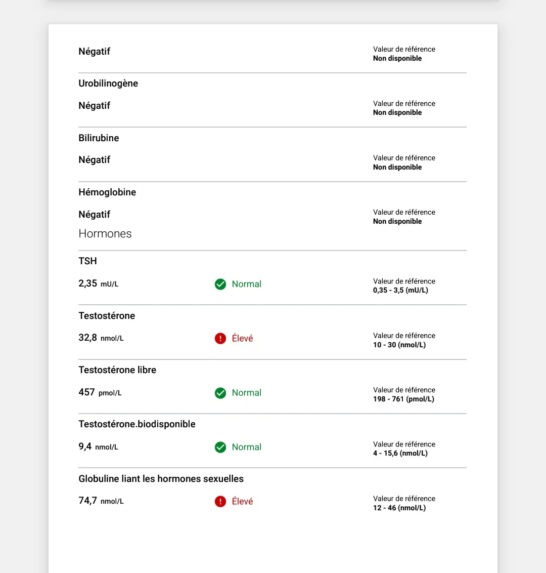Click the Normal status for Testostérone.biodisponible
The height and width of the screenshot is (573, 546).
pyautogui.click(x=247, y=447)
